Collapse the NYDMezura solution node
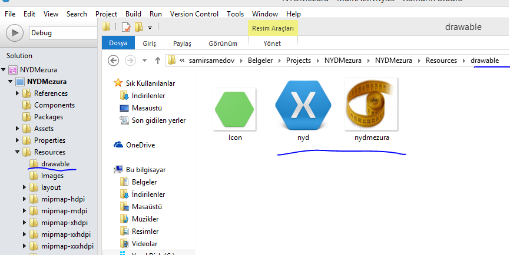This screenshot has width=510, height=255. 4,69
